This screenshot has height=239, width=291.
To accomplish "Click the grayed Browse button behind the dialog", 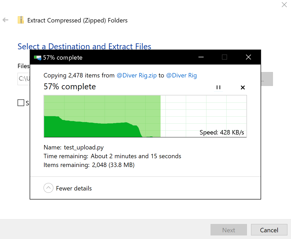I will coord(267,79).
